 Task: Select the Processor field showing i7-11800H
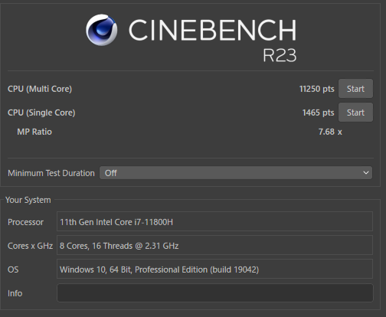pyautogui.click(x=215, y=221)
